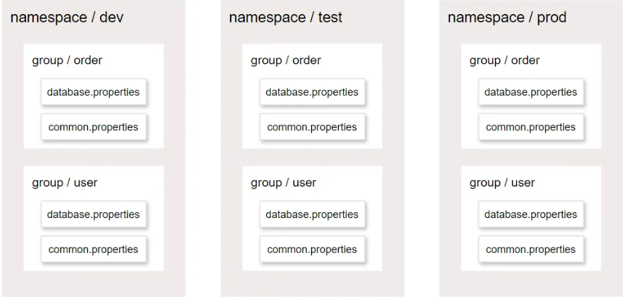Open database.properties in prod order group

[x=530, y=92]
